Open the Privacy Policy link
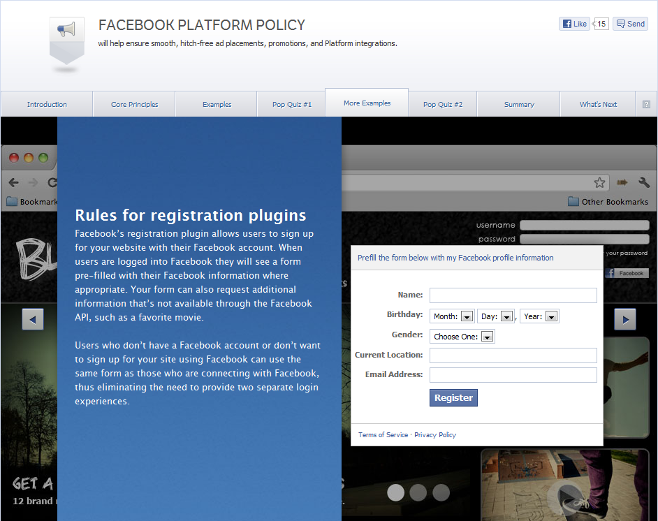Viewport: 658px width, 521px height. (434, 435)
